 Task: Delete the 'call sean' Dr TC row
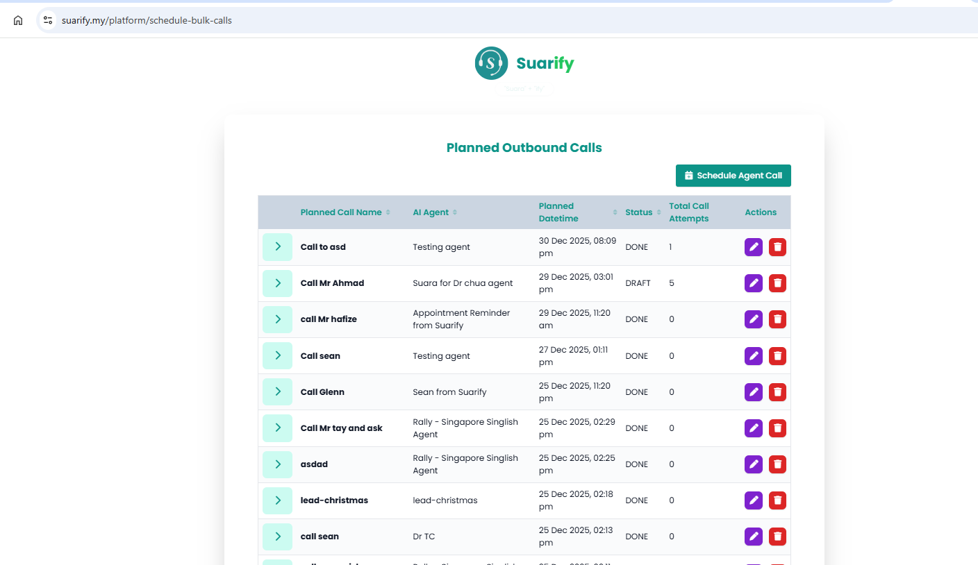coord(777,537)
